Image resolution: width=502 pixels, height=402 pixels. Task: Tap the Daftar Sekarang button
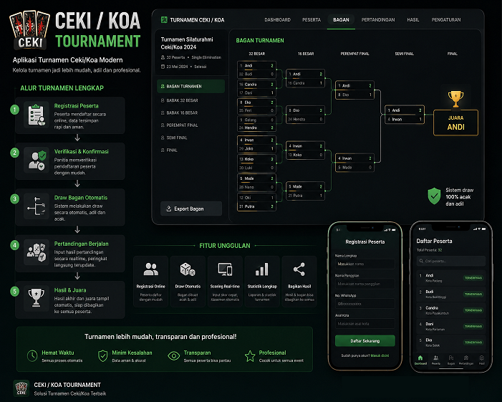[x=365, y=341]
